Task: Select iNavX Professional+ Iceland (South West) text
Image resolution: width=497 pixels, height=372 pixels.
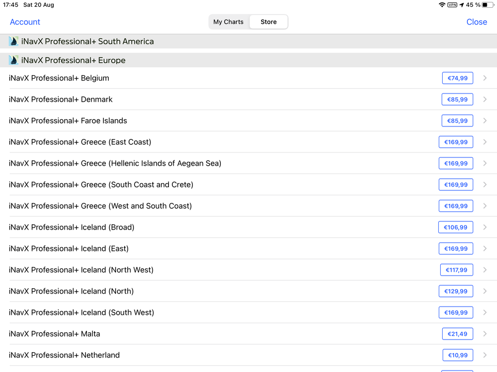Action: 82,312
